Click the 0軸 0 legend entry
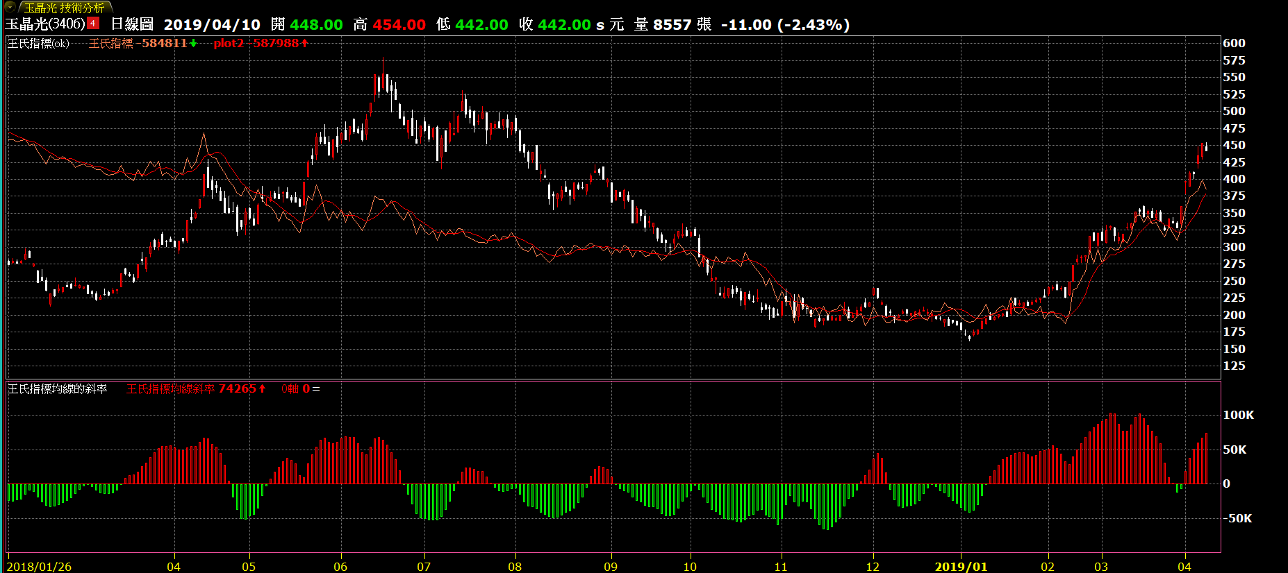Screen dimensions: 1288x573 click(x=295, y=389)
